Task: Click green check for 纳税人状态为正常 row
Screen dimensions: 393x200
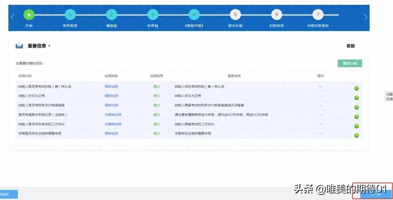Action: [357, 98]
